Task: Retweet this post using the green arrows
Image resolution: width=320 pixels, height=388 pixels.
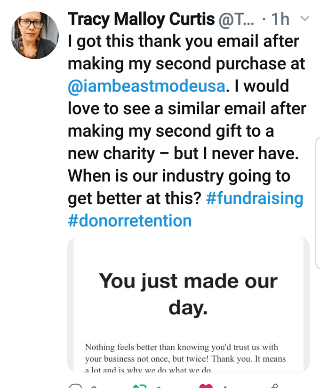Action: pyautogui.click(x=140, y=386)
